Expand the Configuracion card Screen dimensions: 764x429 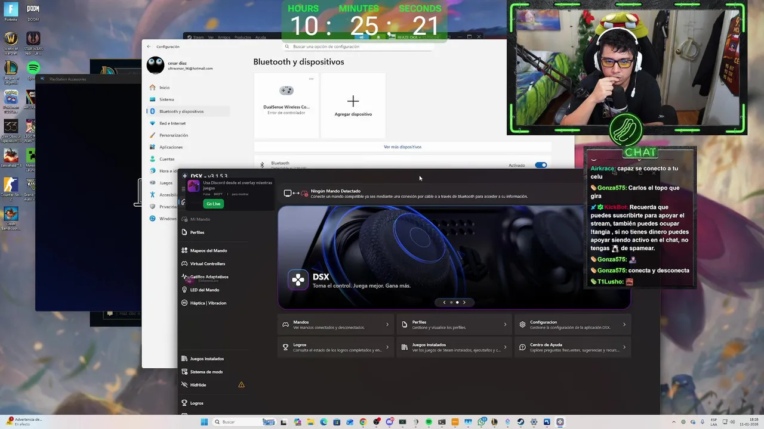572,325
